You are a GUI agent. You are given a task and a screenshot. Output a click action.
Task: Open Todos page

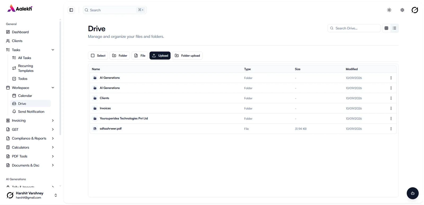click(31, 79)
